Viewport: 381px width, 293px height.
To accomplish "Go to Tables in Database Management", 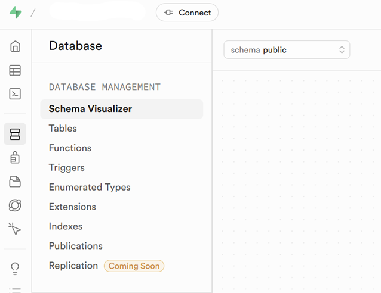I will coord(63,129).
